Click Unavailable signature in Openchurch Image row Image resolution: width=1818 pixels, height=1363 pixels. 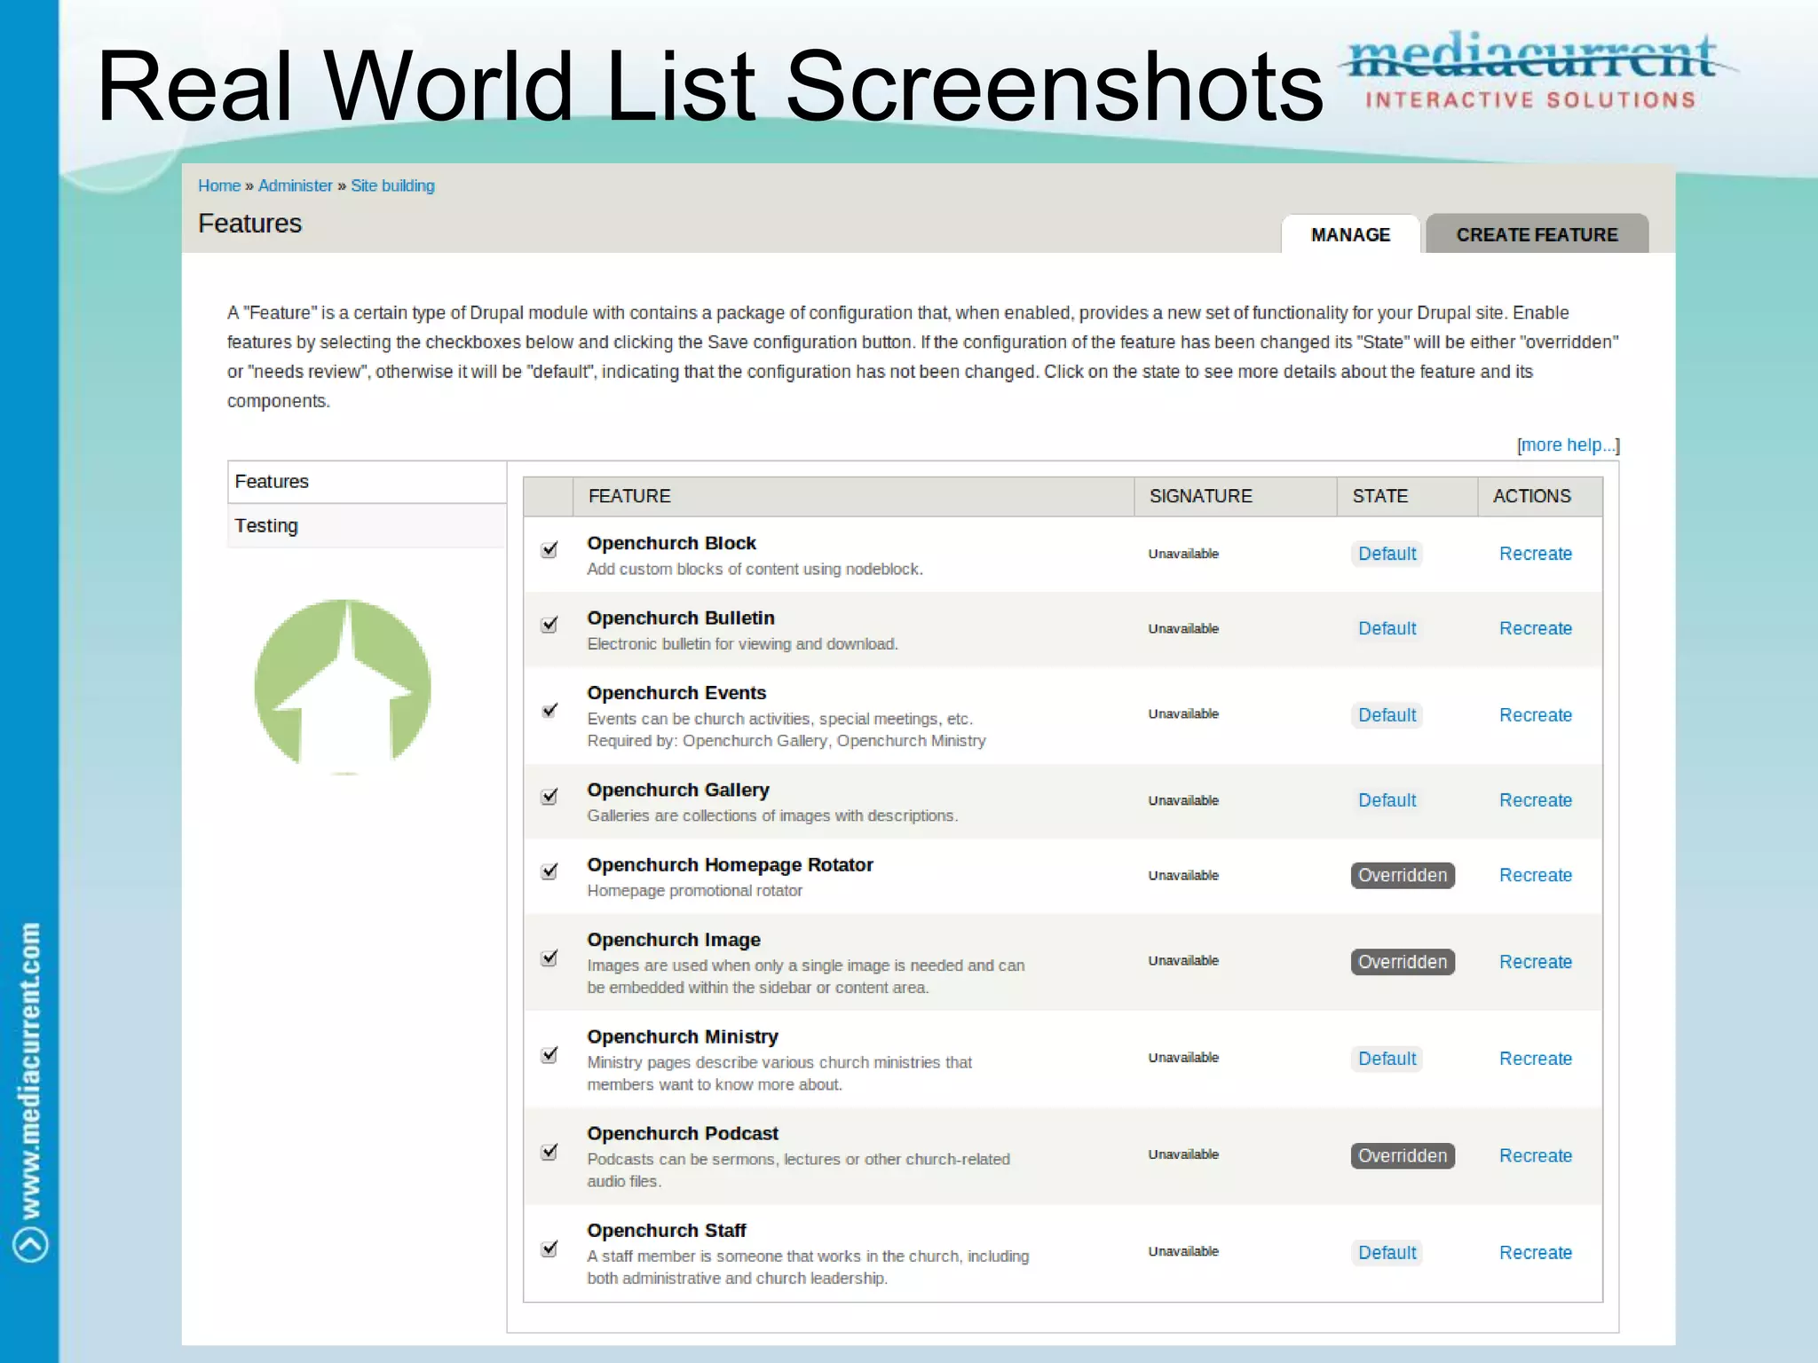1183,960
